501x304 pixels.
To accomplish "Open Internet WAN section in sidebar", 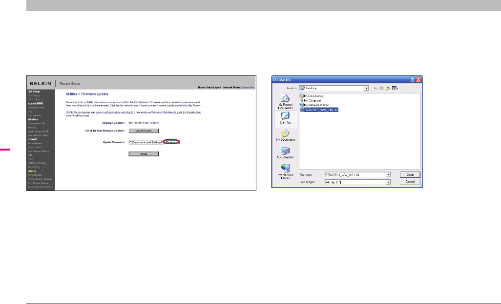I will 35,104.
